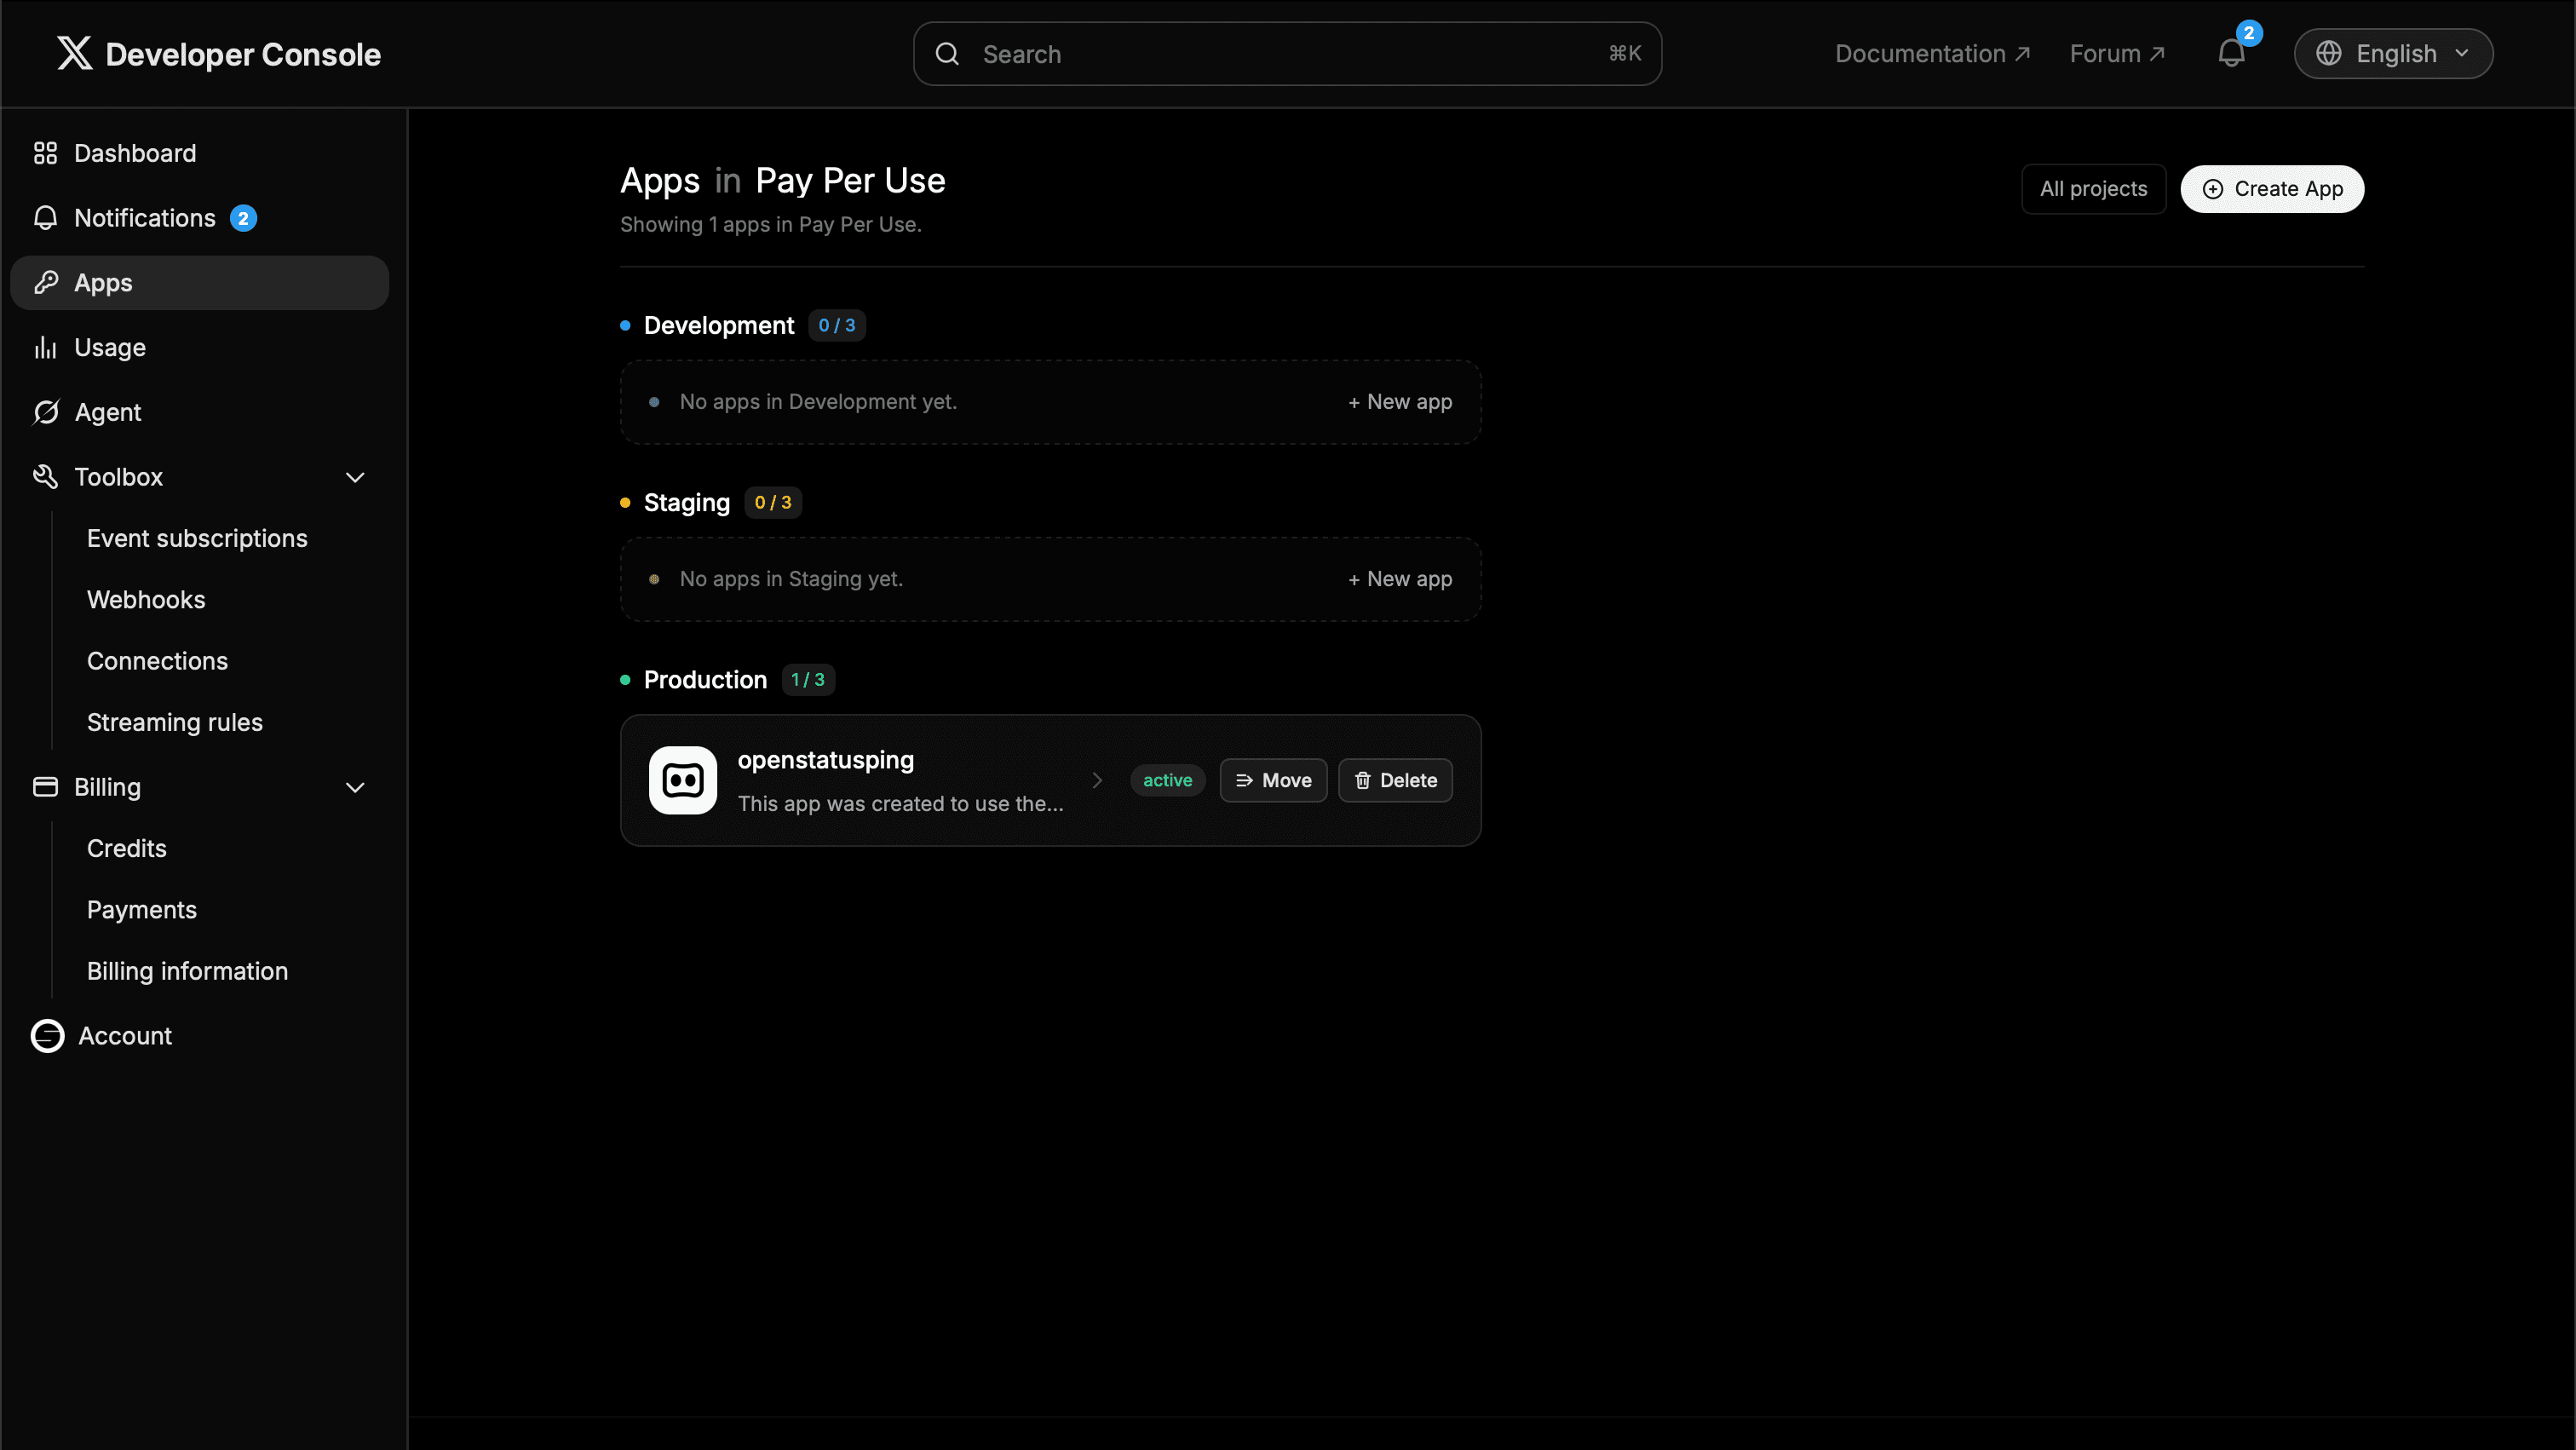Click the Development section heading
The image size is (2576, 1450).
click(719, 326)
